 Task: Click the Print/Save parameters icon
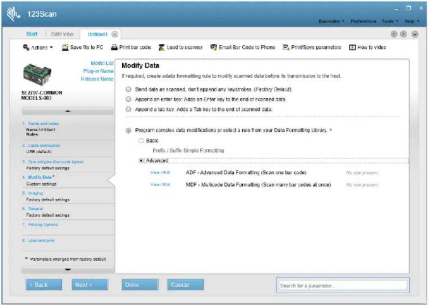pos(286,47)
